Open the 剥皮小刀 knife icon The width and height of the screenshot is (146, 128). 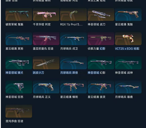point(46,63)
